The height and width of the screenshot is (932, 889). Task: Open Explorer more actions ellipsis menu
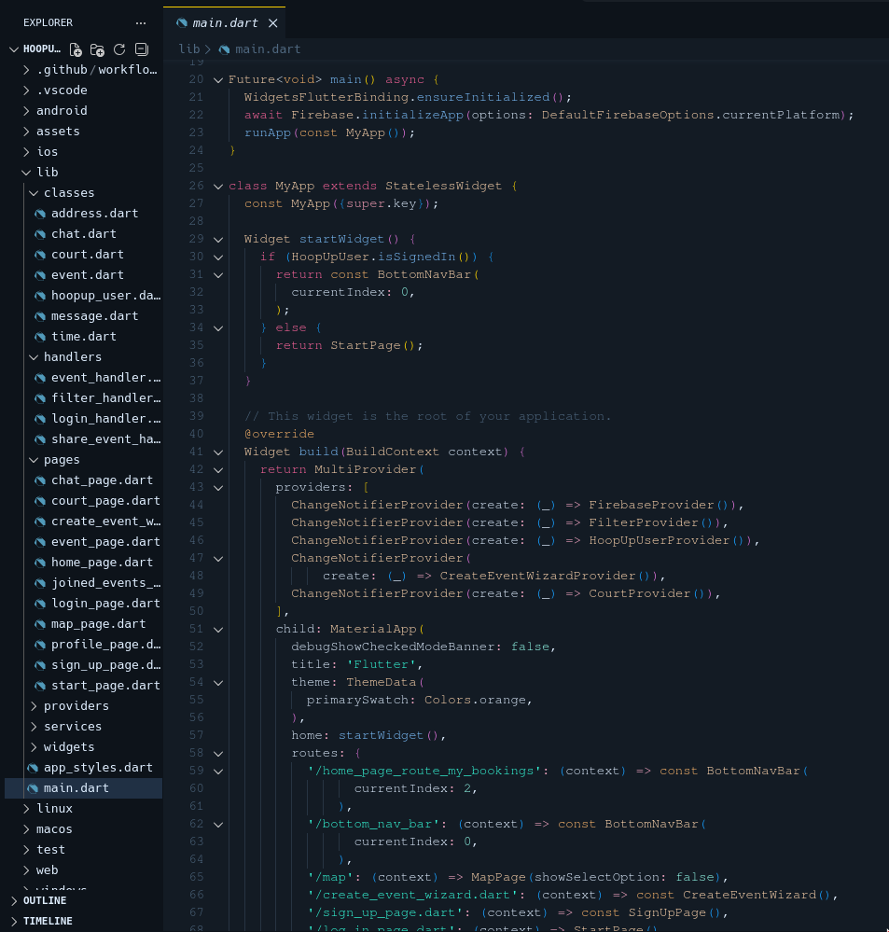(140, 22)
